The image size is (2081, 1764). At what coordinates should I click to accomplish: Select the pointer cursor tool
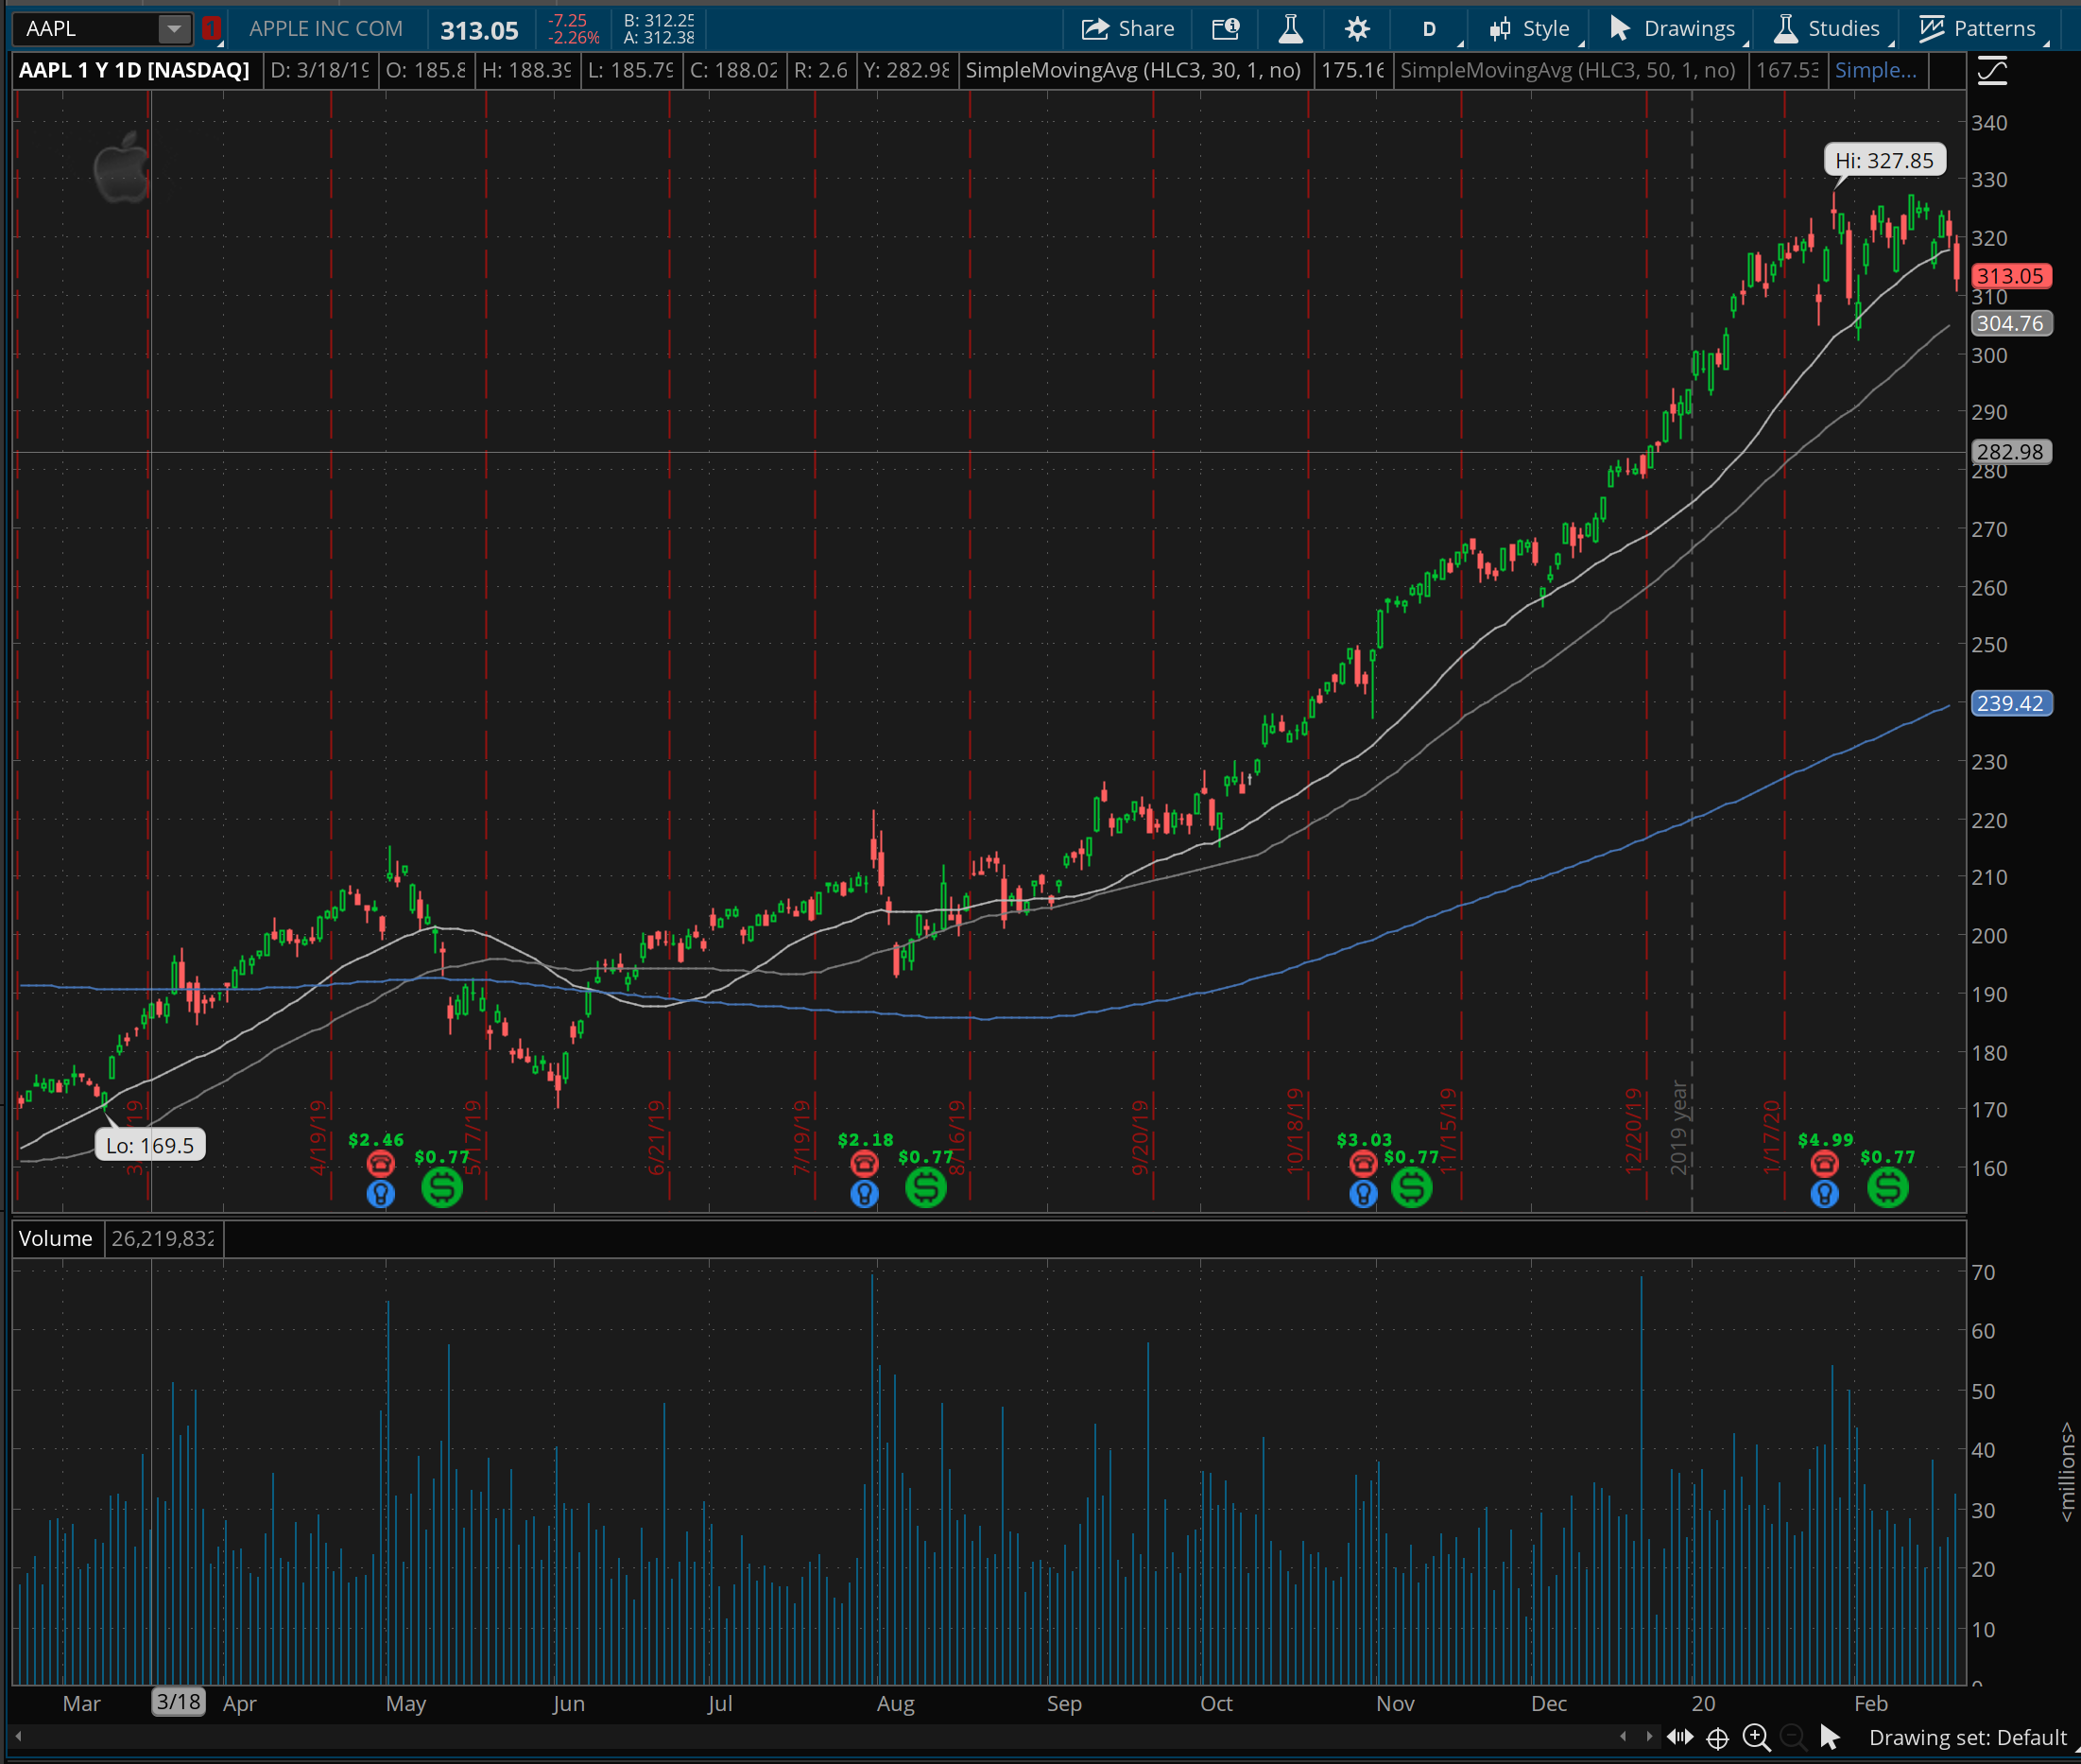1831,1737
